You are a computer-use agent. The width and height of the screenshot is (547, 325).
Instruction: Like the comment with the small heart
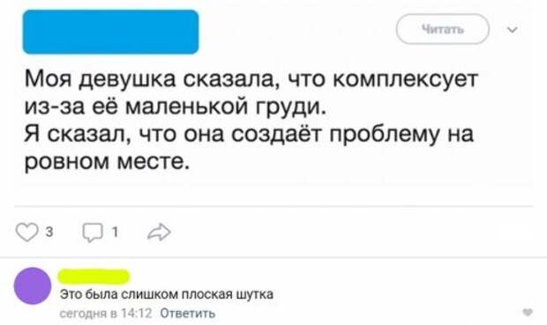(528, 313)
